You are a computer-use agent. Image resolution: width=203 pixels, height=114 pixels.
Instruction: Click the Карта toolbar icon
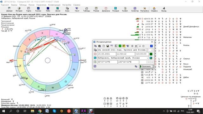tap(29, 9)
